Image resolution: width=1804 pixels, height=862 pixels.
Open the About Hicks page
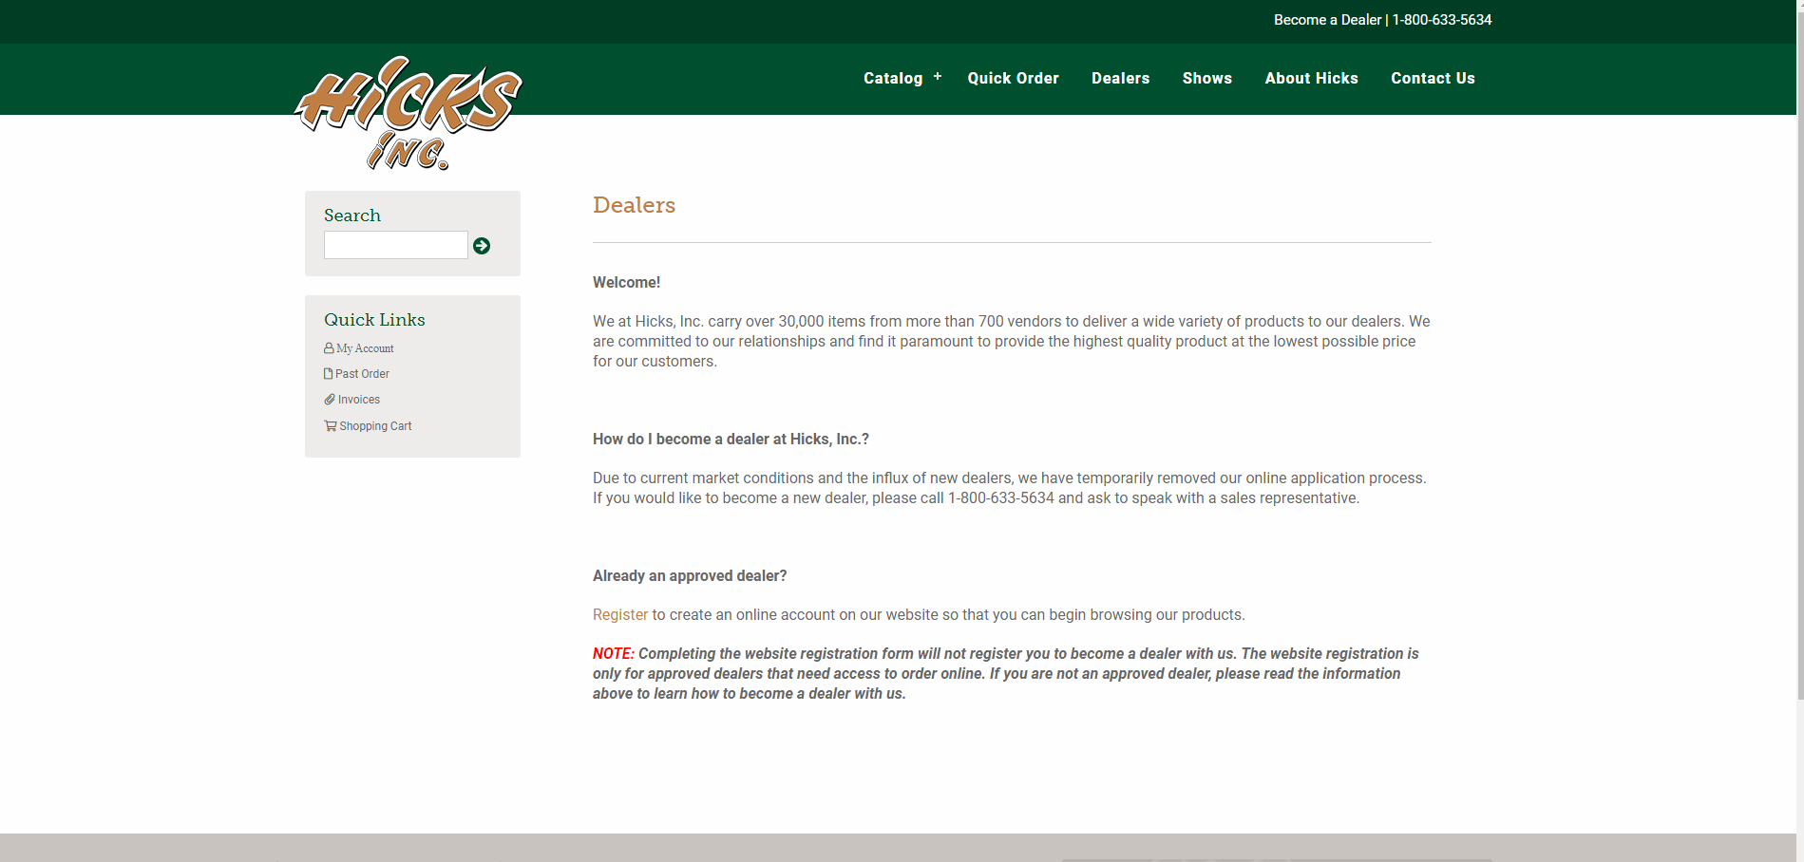[1311, 78]
